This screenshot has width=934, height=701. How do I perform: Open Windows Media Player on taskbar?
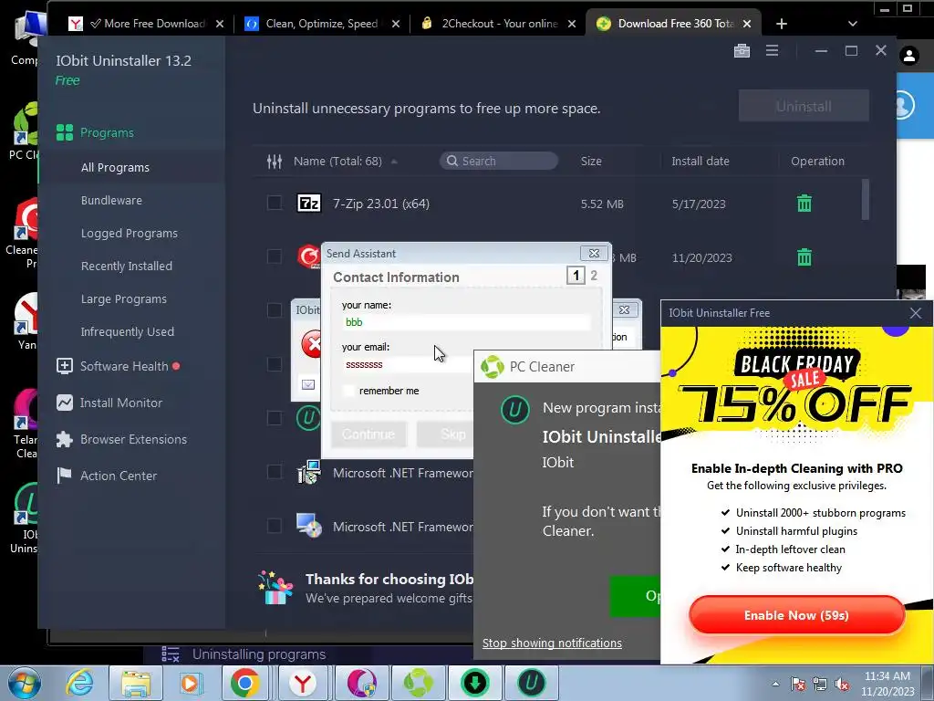pyautogui.click(x=192, y=683)
